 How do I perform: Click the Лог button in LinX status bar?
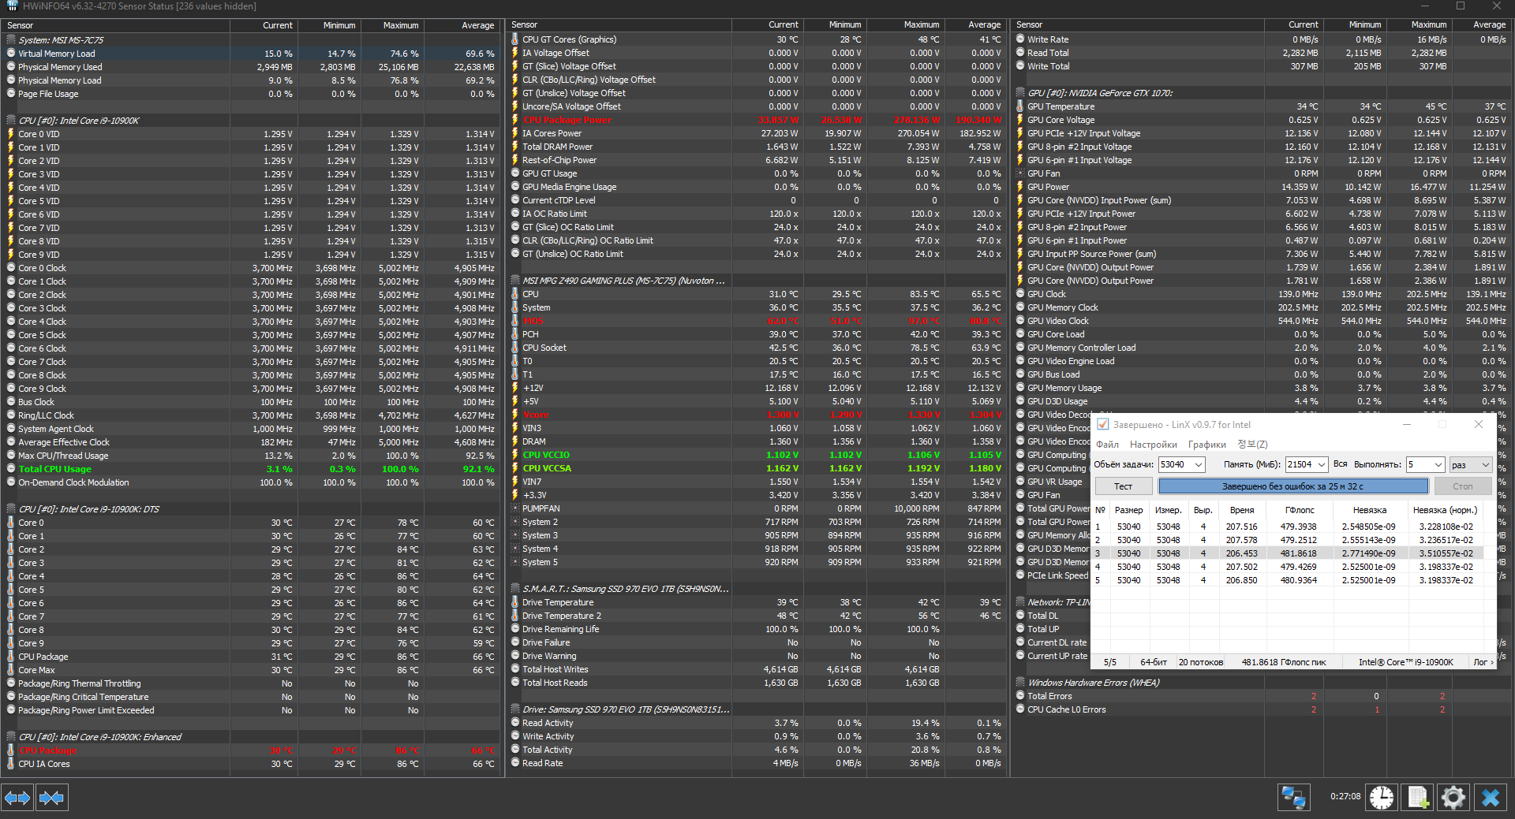tap(1483, 662)
